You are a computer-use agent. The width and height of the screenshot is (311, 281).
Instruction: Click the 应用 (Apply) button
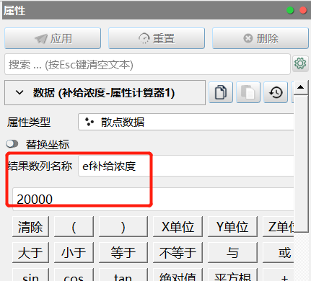53,38
